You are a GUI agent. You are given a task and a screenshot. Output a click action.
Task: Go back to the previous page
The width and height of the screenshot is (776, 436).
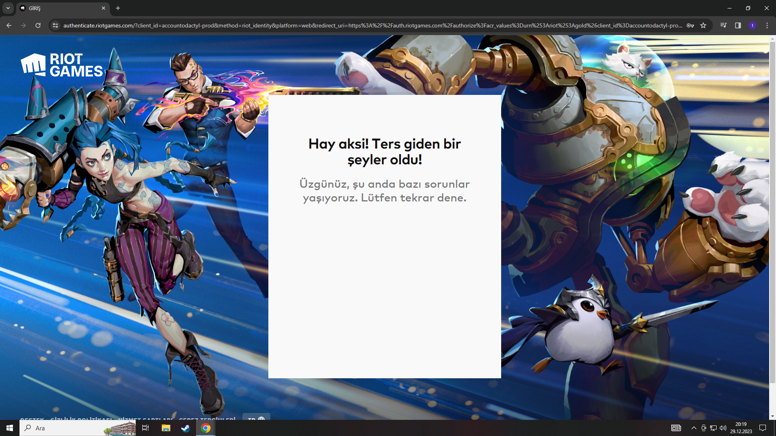(x=9, y=25)
